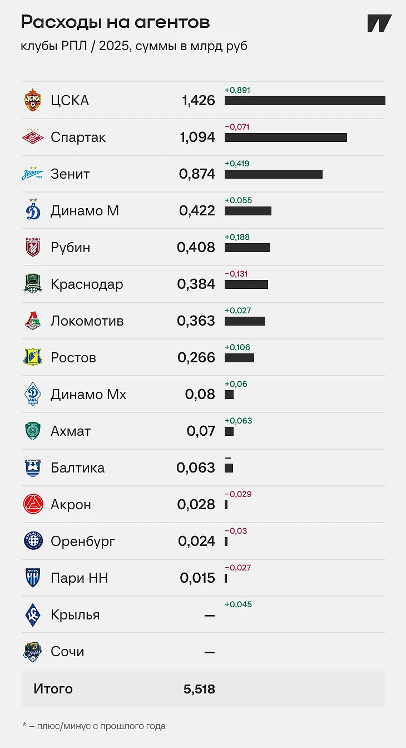Click the Zenit spending bar
Viewport: 406px width, 748px height.
pos(274,174)
